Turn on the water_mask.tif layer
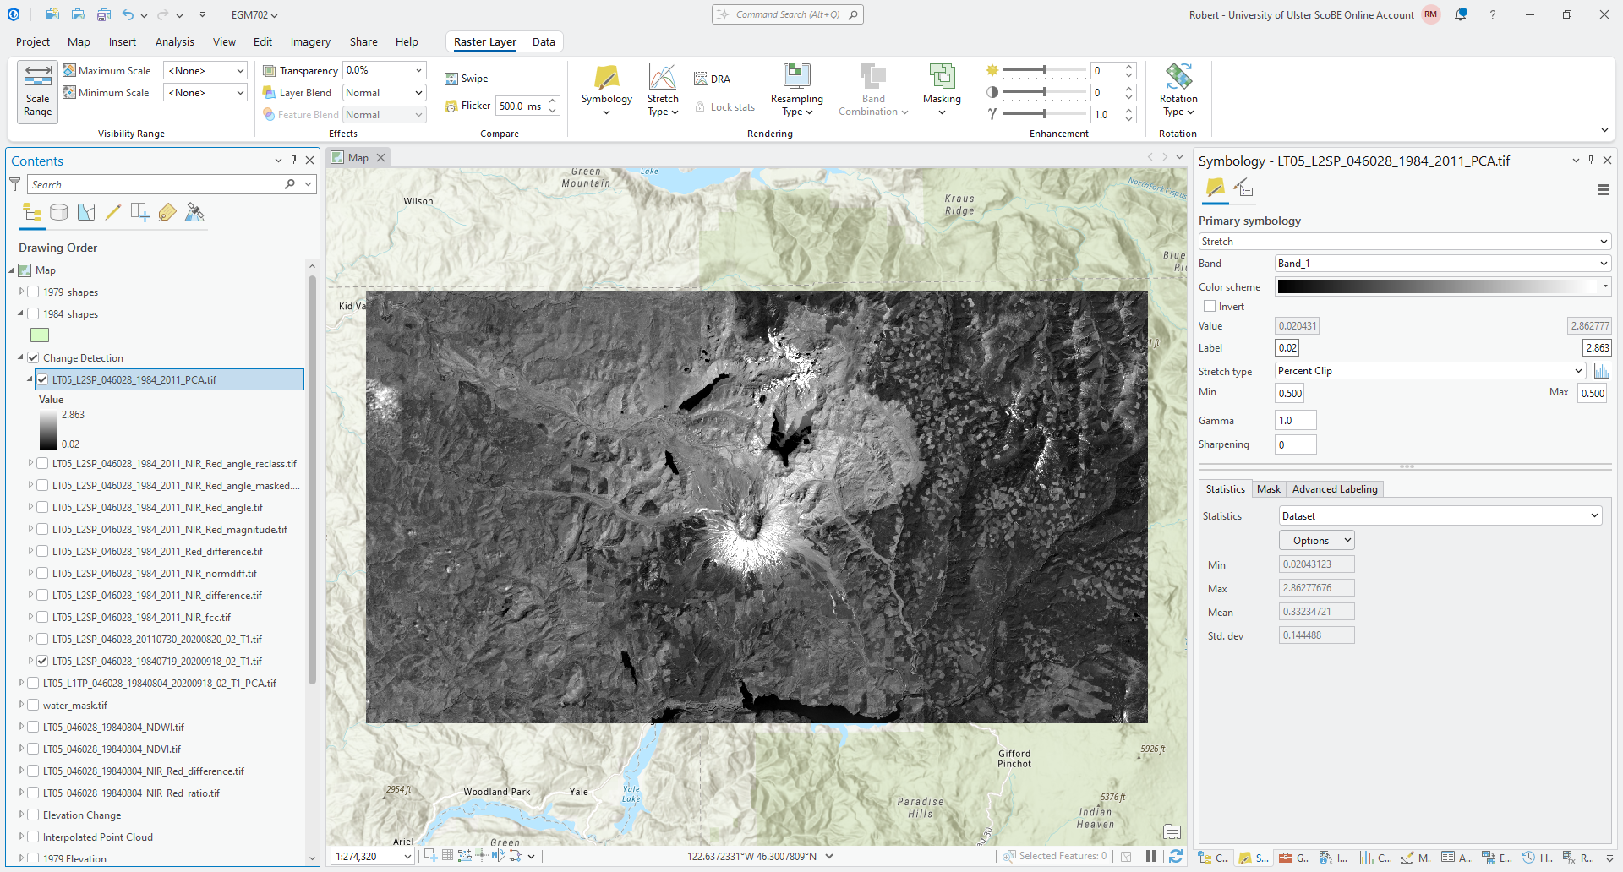 coord(33,706)
